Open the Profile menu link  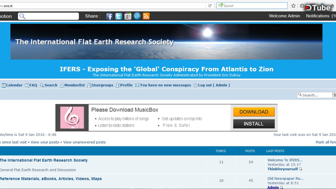[x=124, y=85]
